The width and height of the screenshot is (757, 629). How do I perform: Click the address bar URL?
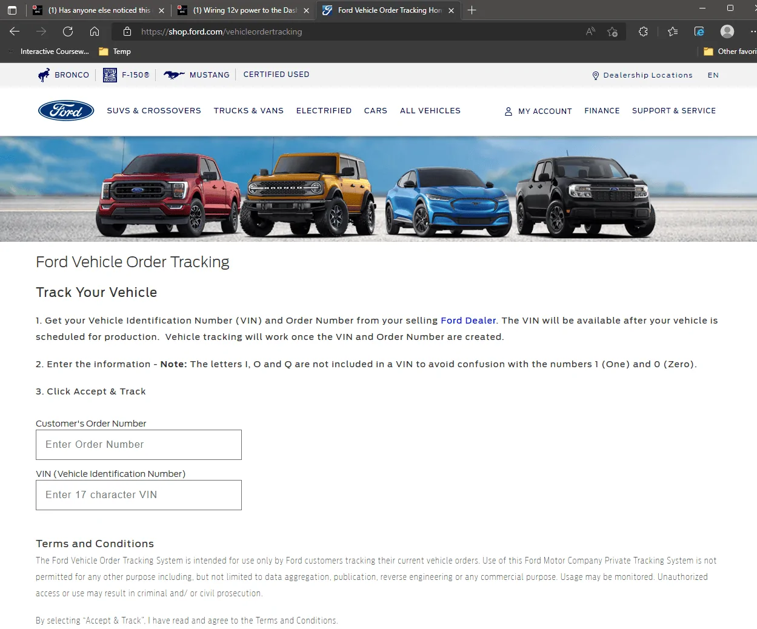click(221, 32)
